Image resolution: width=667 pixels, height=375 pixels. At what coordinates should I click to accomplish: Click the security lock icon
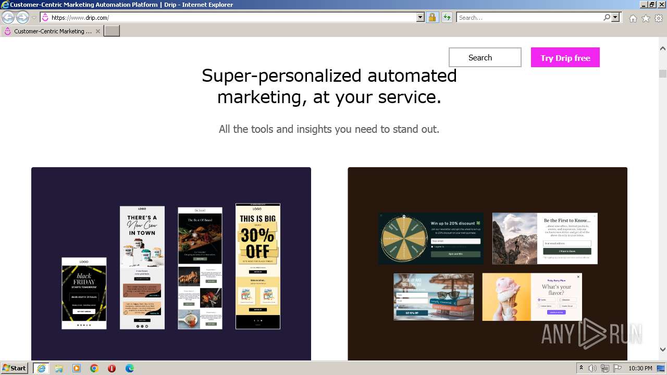432,17
